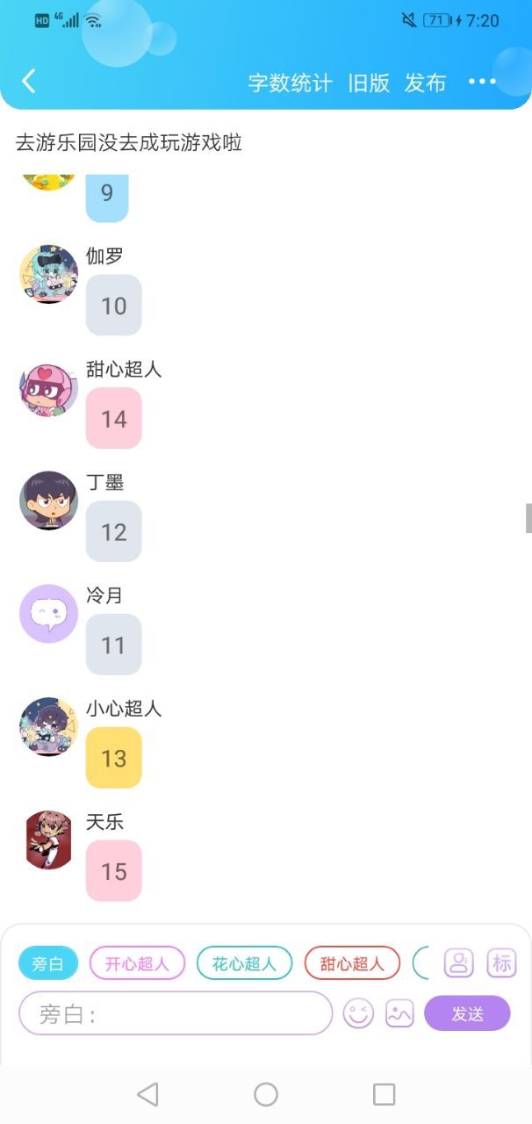532x1124 pixels.
Task: Open the emoji smiley picker
Action: point(358,1013)
